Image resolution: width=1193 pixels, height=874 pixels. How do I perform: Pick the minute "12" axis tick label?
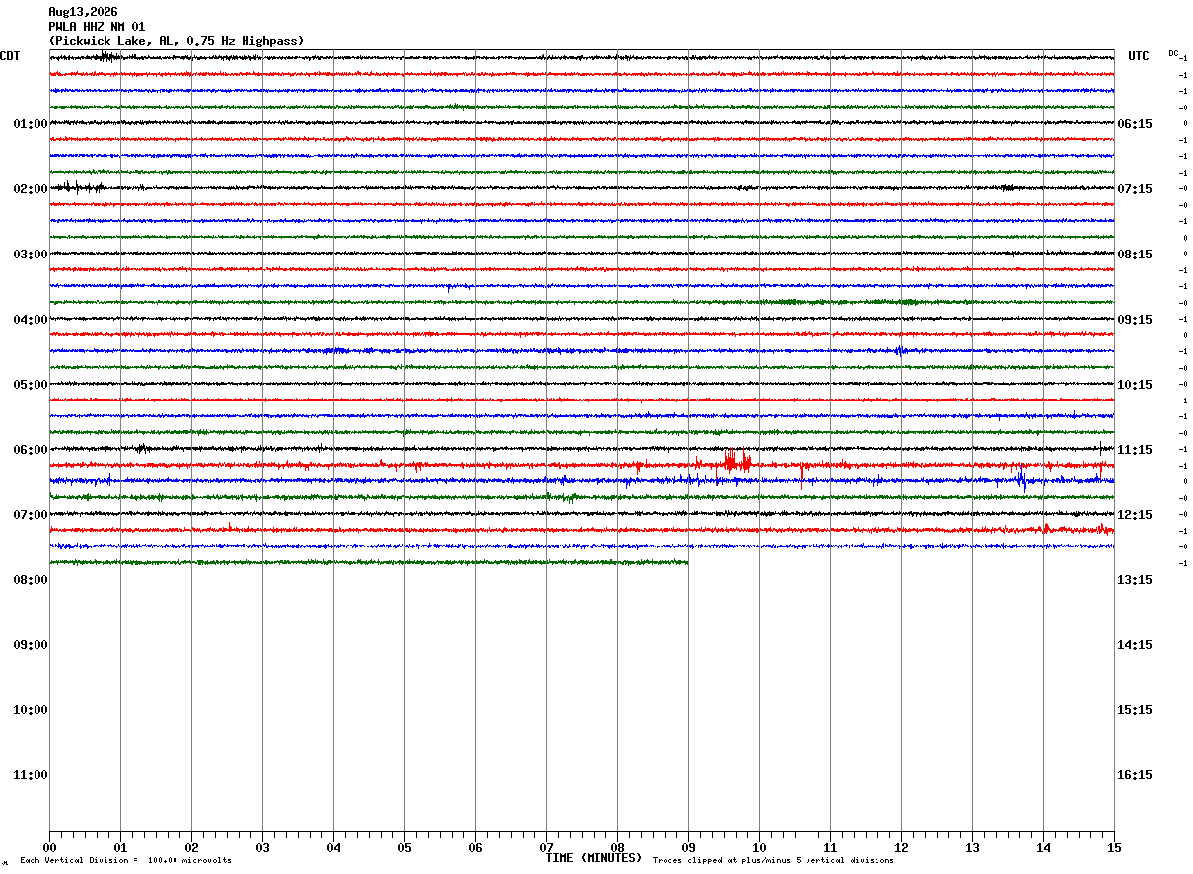[x=901, y=848]
